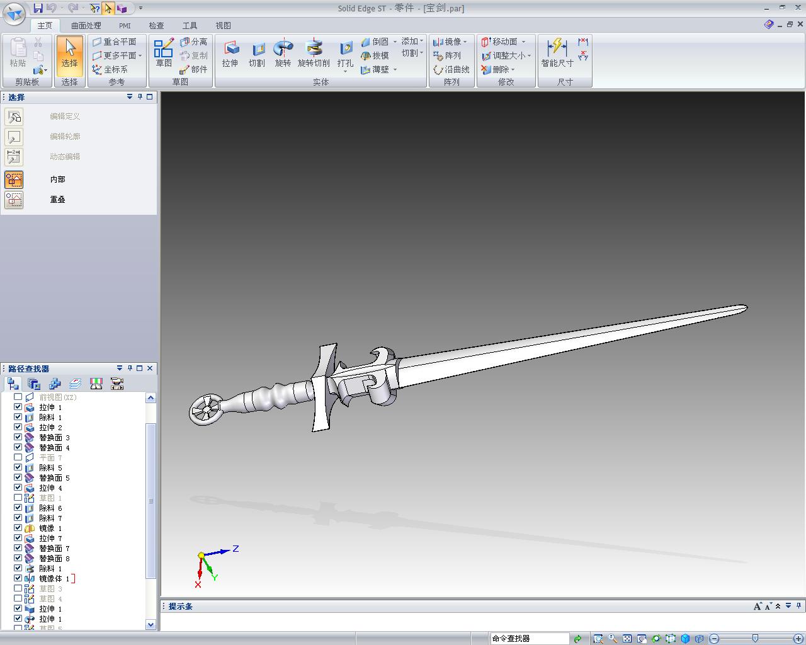This screenshot has height=645, width=806.
Task: Click the shaded cube view style icon
Action: (x=685, y=639)
